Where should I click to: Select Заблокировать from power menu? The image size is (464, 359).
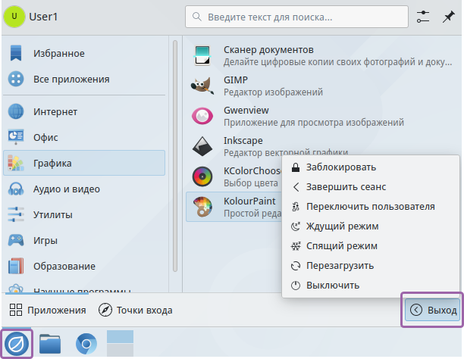coord(340,167)
